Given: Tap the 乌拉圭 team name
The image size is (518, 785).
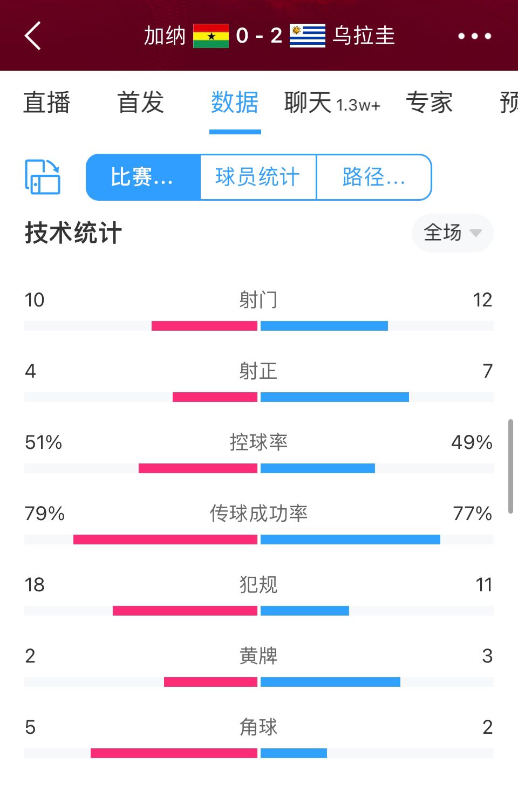Looking at the screenshot, I should tap(364, 36).
